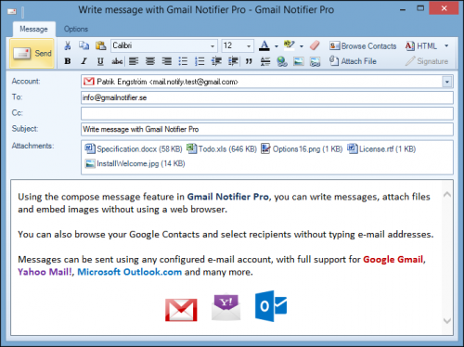Click the To address field
The image size is (464, 347).
pyautogui.click(x=267, y=97)
